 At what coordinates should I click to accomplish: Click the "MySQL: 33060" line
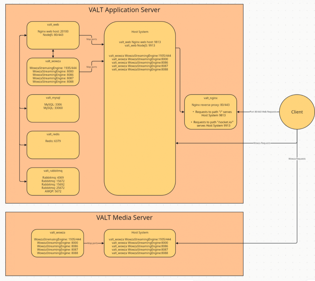[53, 108]
